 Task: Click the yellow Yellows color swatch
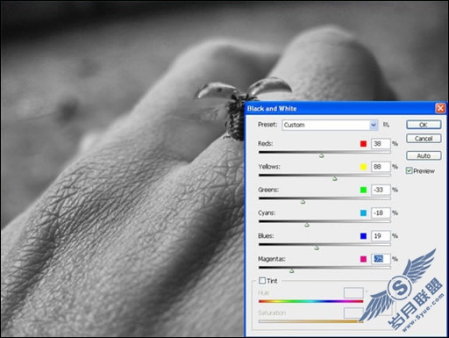click(363, 167)
